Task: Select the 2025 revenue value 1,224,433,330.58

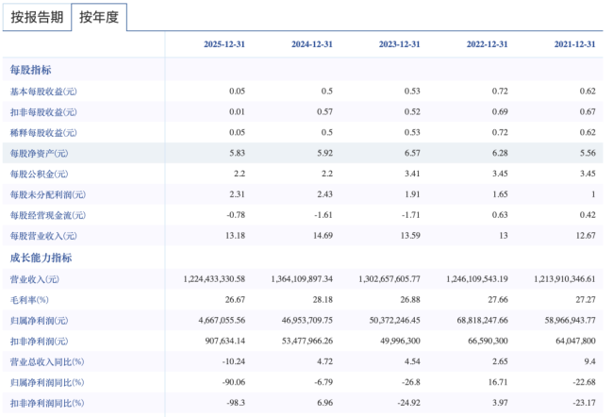Action: coord(214,279)
